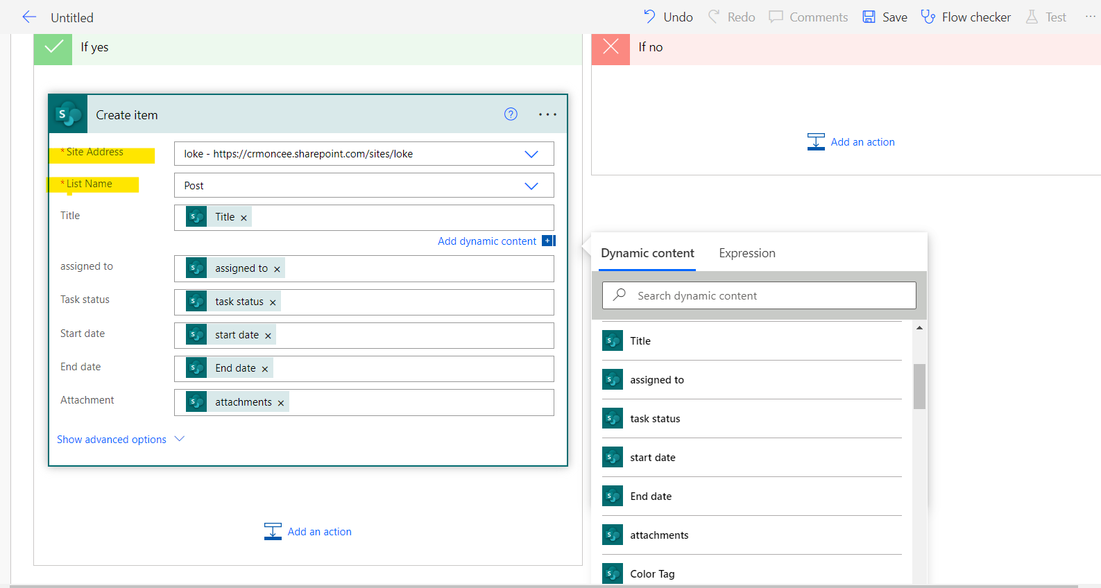1101x588 pixels.
Task: Go back using the left arrow icon
Action: pyautogui.click(x=28, y=17)
